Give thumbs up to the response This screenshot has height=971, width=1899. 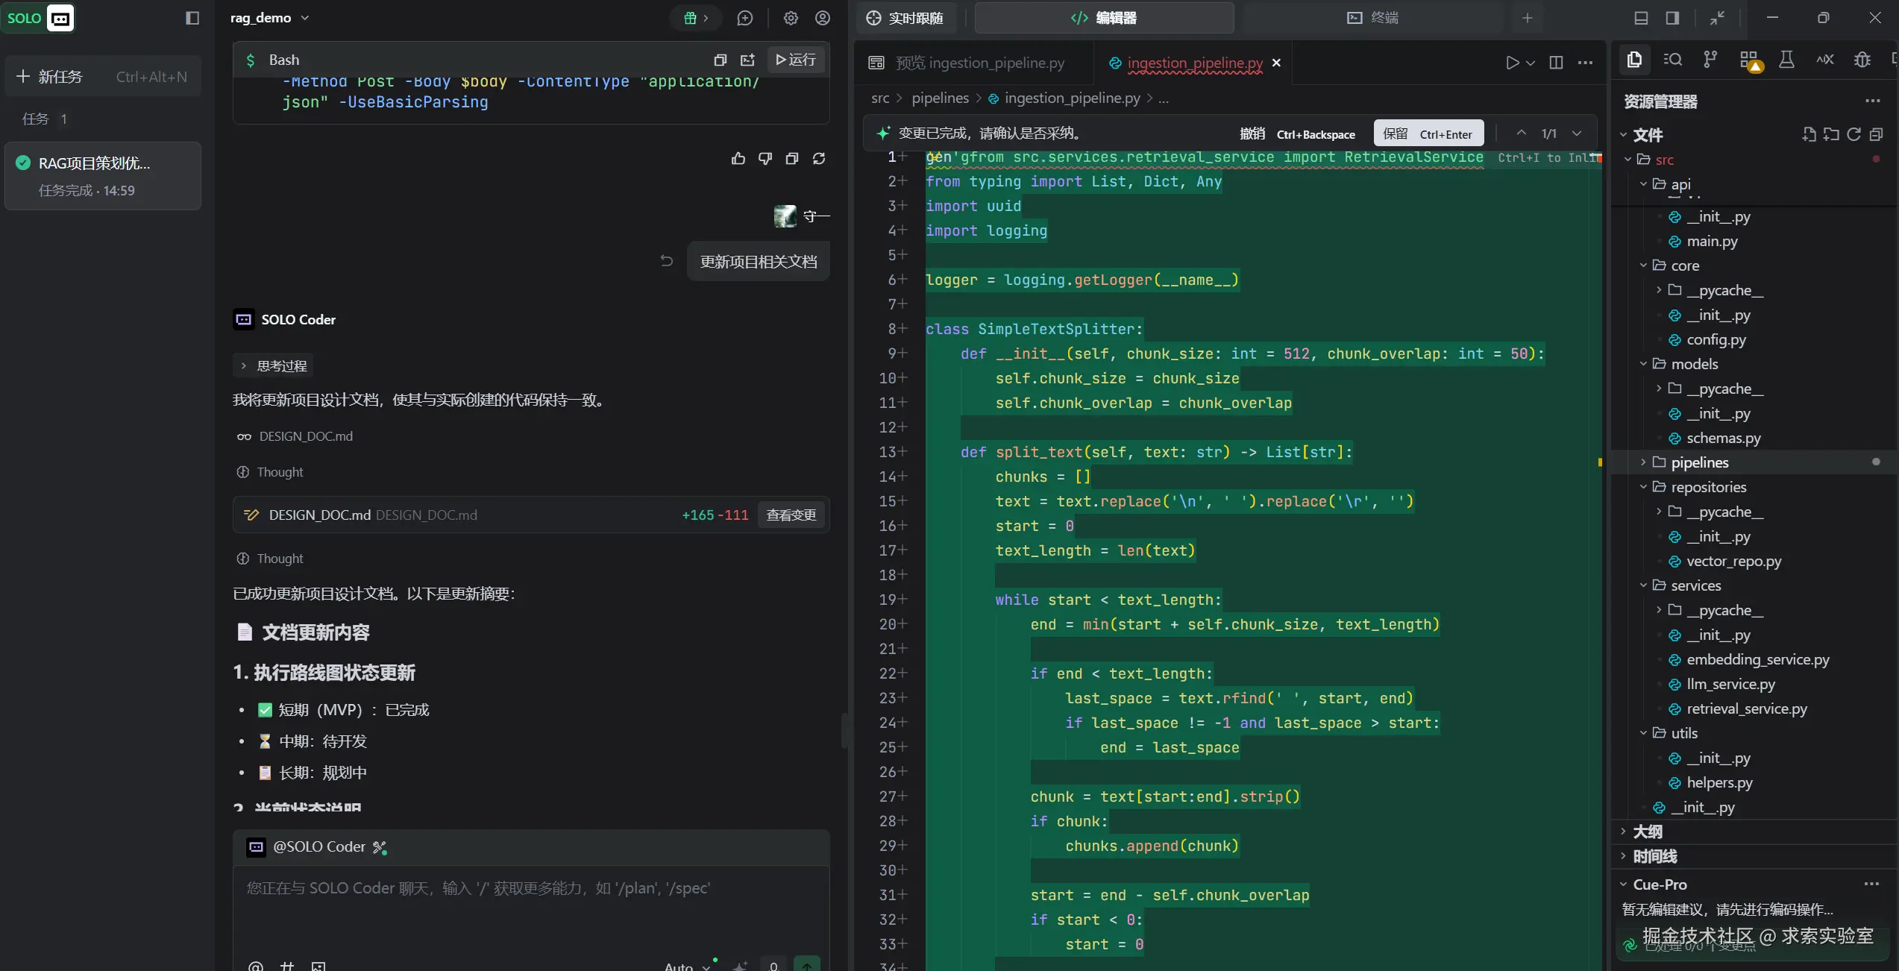point(738,158)
